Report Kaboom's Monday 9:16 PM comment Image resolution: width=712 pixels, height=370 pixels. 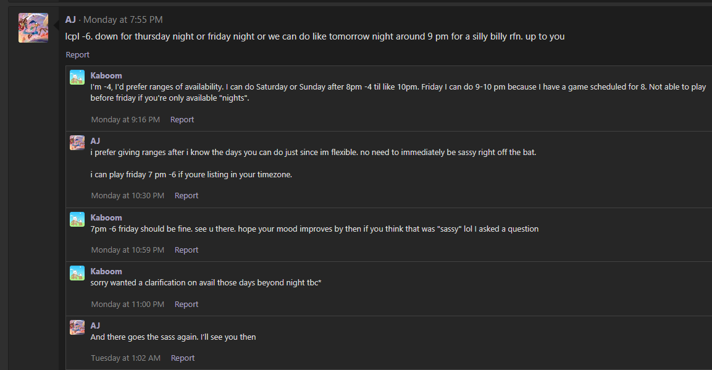pos(182,119)
